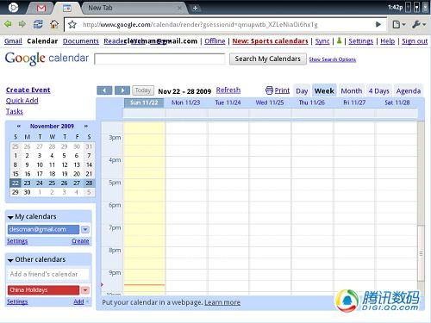Bookmark this page with star icon

72,24
